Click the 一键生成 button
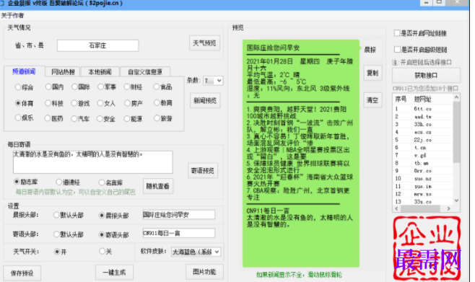Viewport: 475px width, 282px height. click(114, 273)
